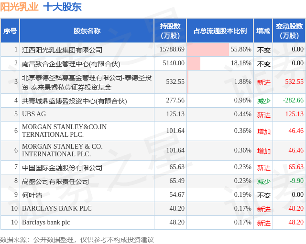This screenshot has width=306, height=244.
Task: Click shareholder 南昌致合企业管理中心(有限合伙)
Action: 71,64
